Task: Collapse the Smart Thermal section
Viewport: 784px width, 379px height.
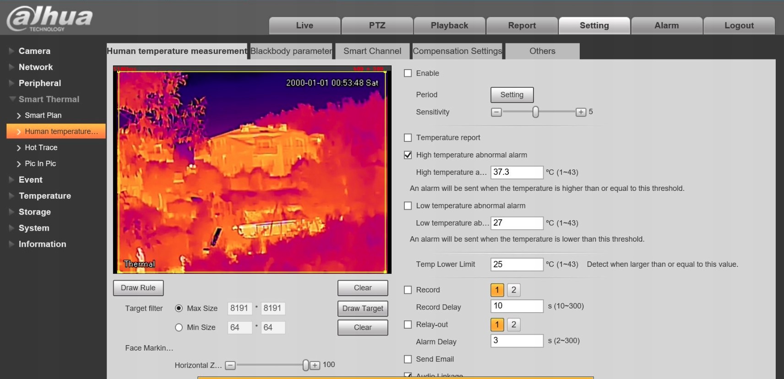Action: [49, 99]
